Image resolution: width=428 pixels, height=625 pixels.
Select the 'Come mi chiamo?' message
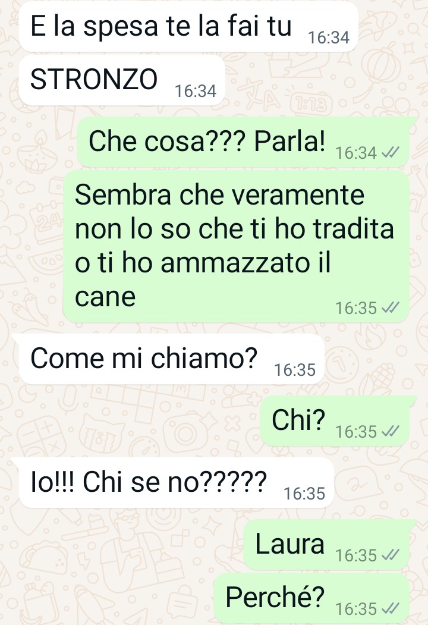[172, 359]
